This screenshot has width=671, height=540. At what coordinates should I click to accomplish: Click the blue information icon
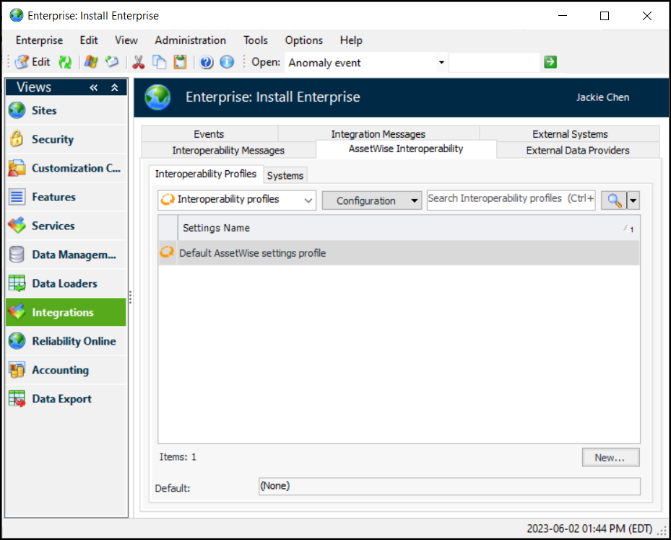pos(227,63)
